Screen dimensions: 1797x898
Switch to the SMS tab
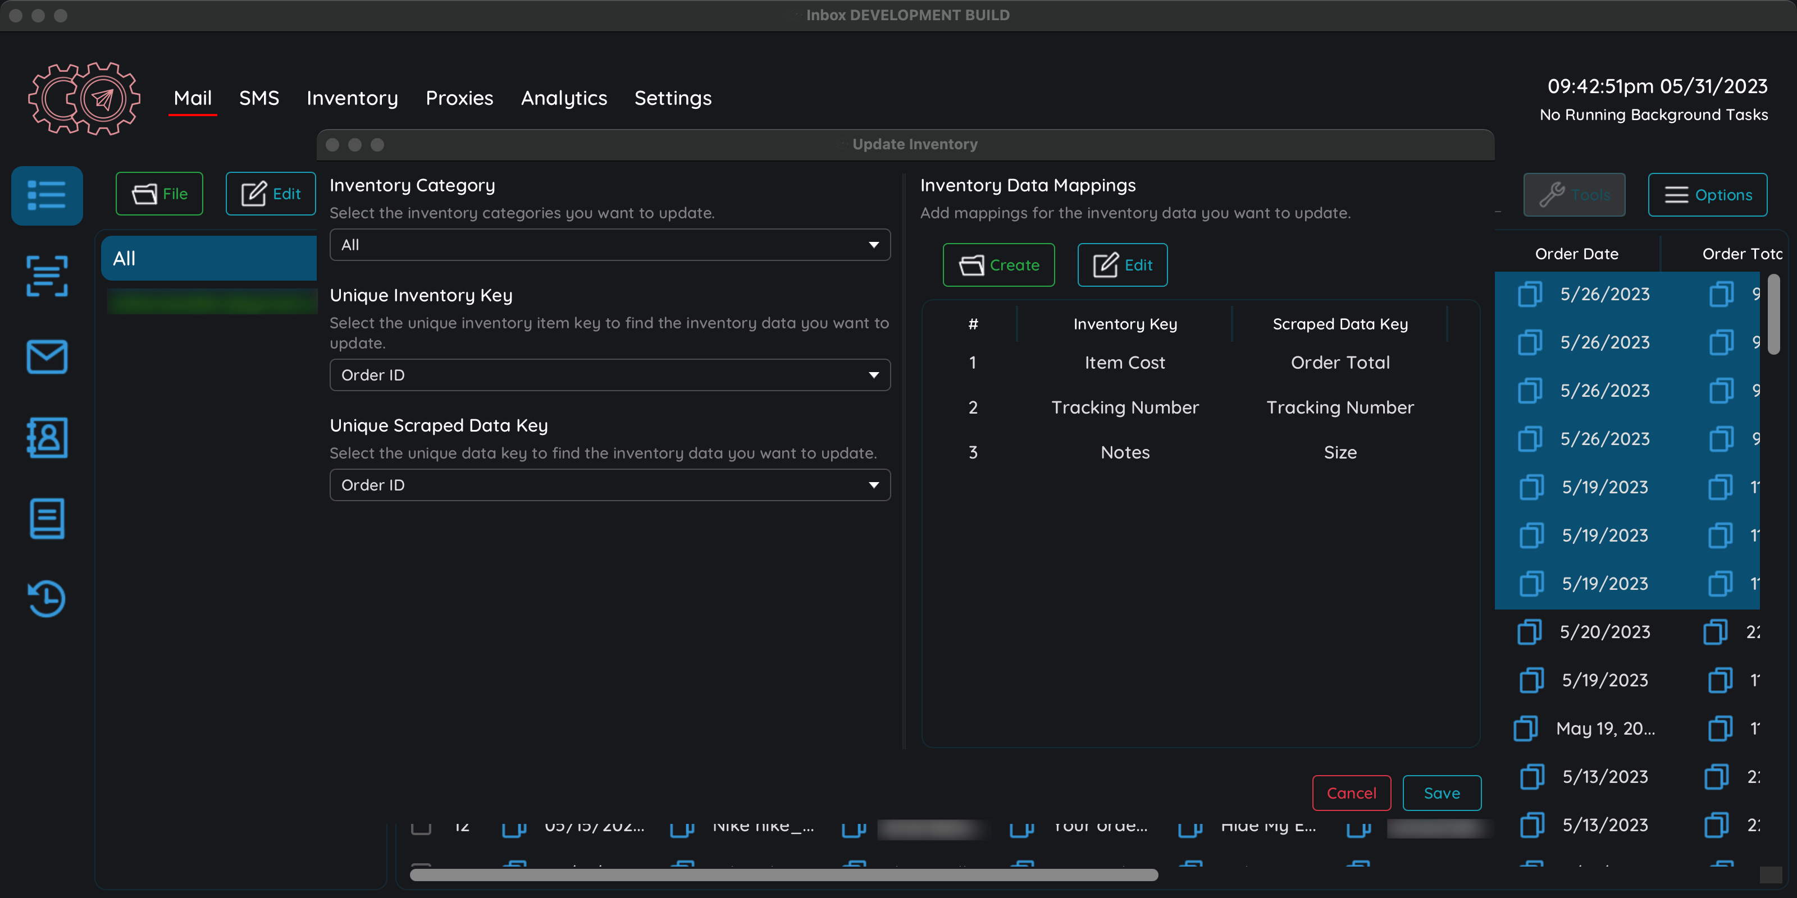click(x=259, y=98)
